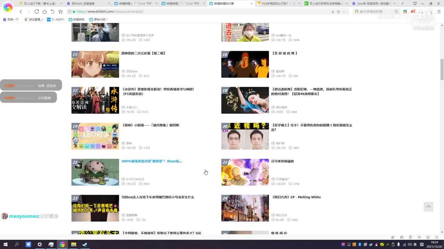Viewport: 444px width, 249px height.
Task: Click thumbnail of rank 17 水浒传 video
Action: pyautogui.click(x=95, y=100)
